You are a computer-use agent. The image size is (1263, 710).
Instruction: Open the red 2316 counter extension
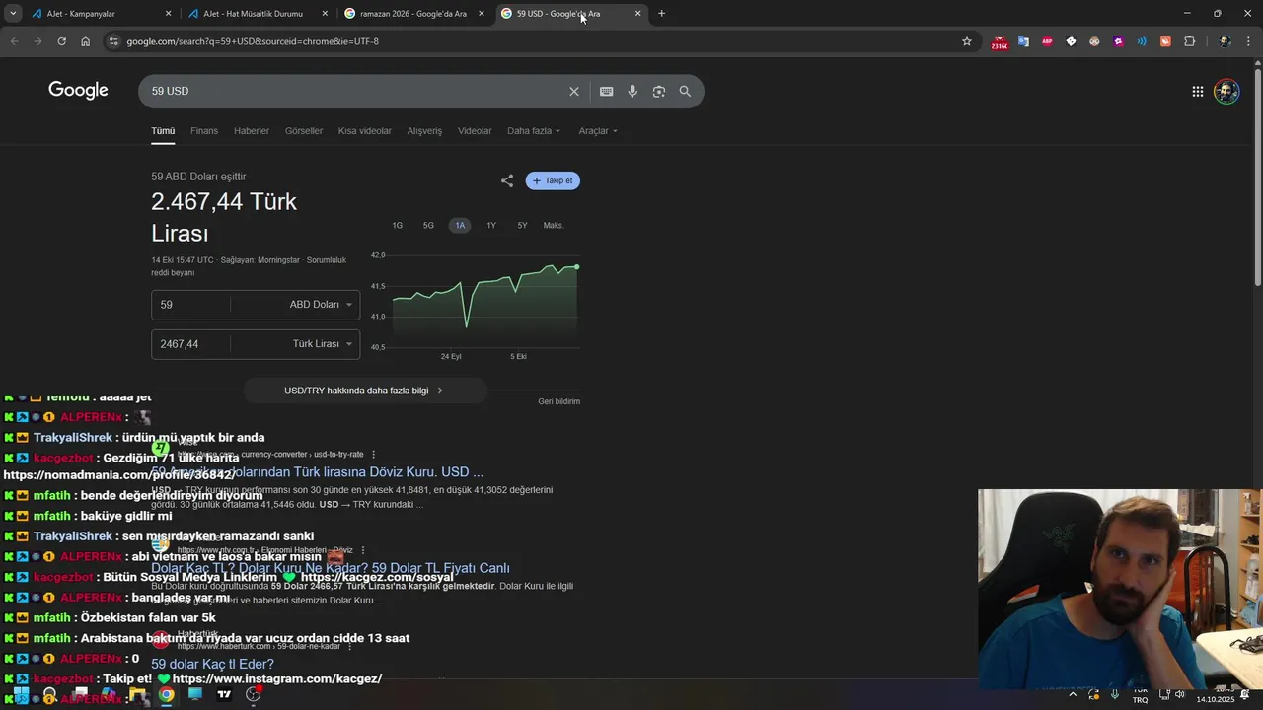tap(1000, 42)
